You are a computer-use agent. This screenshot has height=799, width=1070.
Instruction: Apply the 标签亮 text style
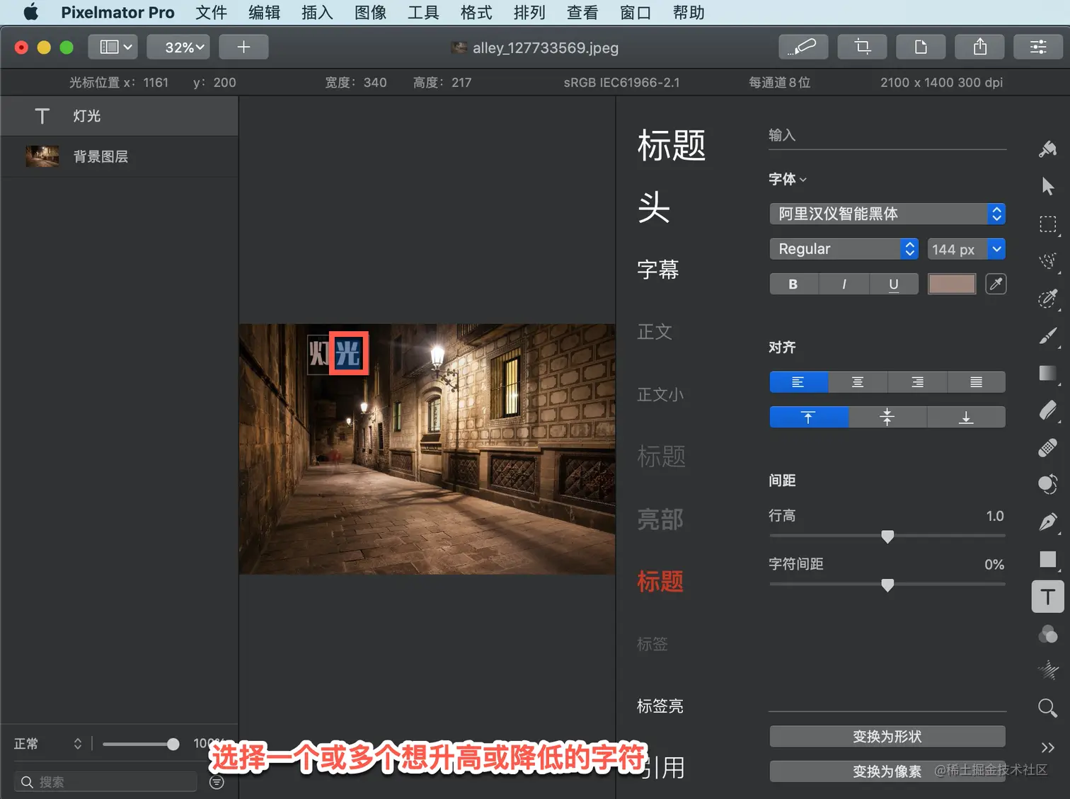(660, 706)
